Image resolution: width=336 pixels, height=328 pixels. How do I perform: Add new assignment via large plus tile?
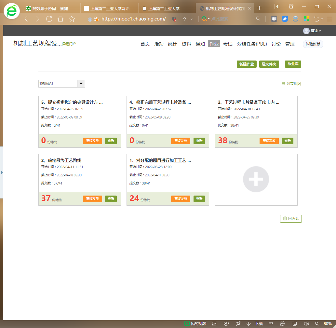pyautogui.click(x=256, y=179)
